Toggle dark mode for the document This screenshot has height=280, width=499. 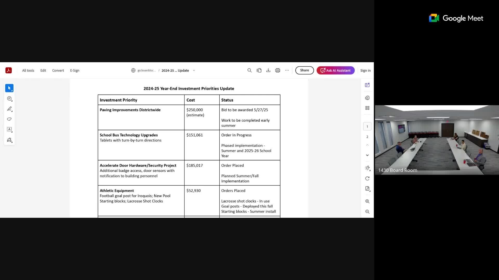coord(367,168)
